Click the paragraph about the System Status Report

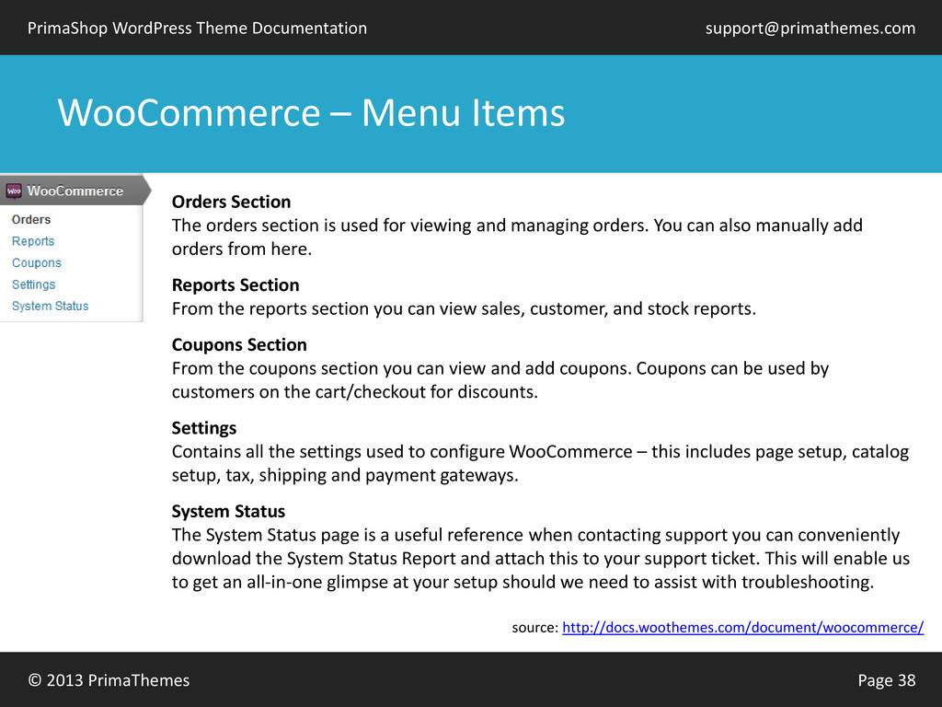(x=541, y=558)
